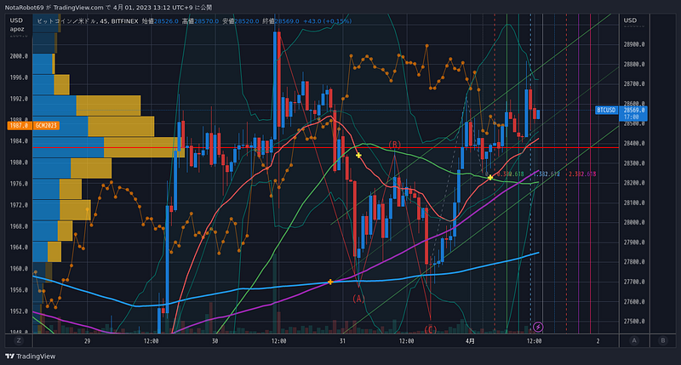This screenshot has height=365, width=681.
Task: Click the USD label on left axis
Action: 16,20
